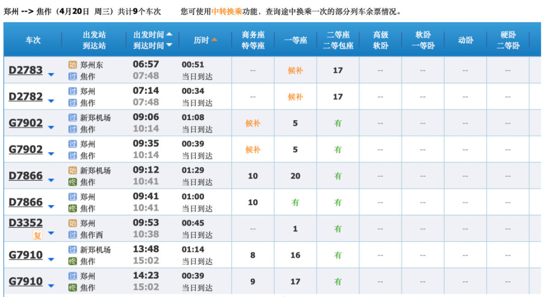The height and width of the screenshot is (297, 547).
Task: Click the horizontal scrollbar at the bottom
Action: [273, 294]
